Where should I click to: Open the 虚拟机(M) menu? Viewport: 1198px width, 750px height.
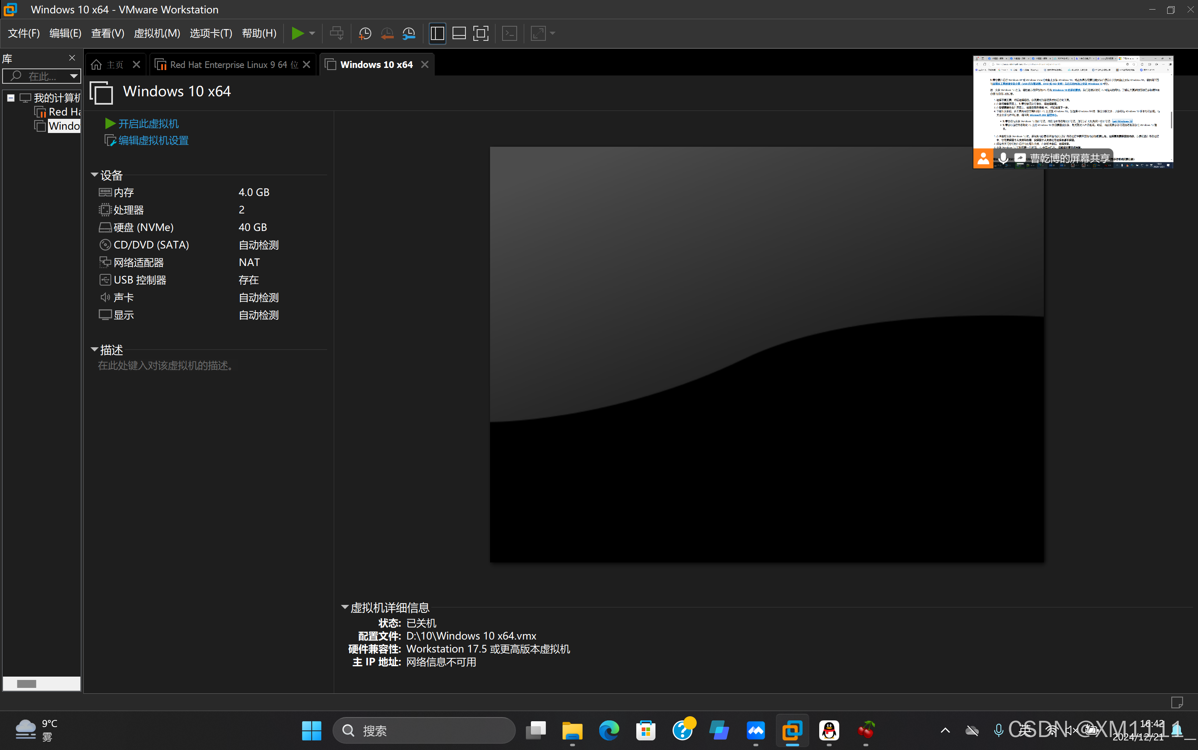point(157,33)
